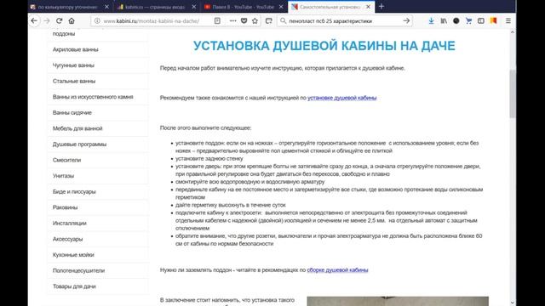
Task: Switch to the YouTube tab
Action: point(244,7)
